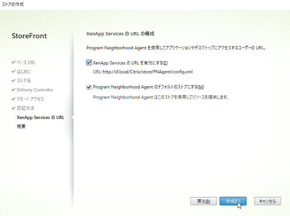Click the checkmark icon beside リモート アクセス

click(13, 99)
